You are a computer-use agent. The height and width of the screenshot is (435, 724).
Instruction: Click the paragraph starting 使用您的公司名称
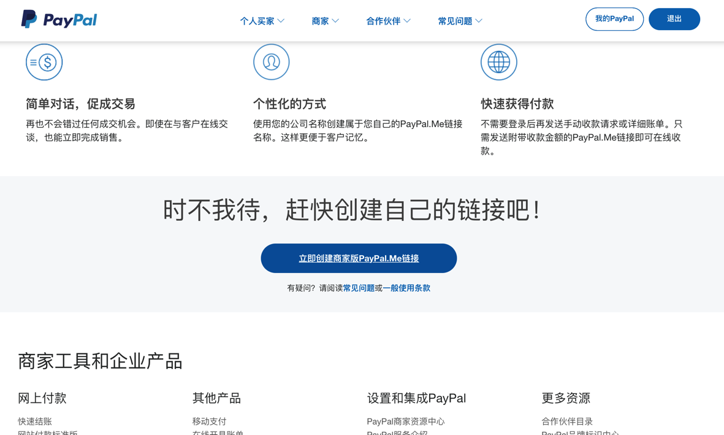(358, 131)
